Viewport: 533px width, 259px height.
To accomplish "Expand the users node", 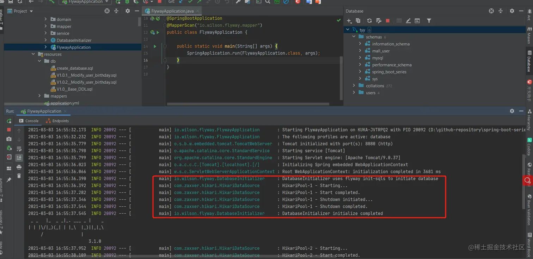I will 354,93.
